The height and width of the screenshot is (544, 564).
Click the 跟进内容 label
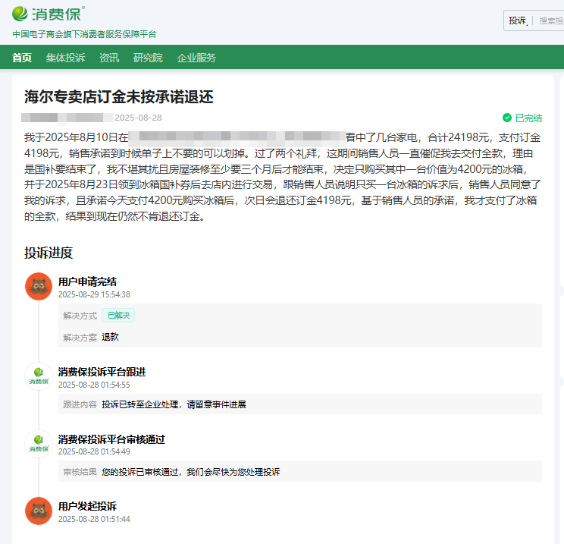(80, 404)
